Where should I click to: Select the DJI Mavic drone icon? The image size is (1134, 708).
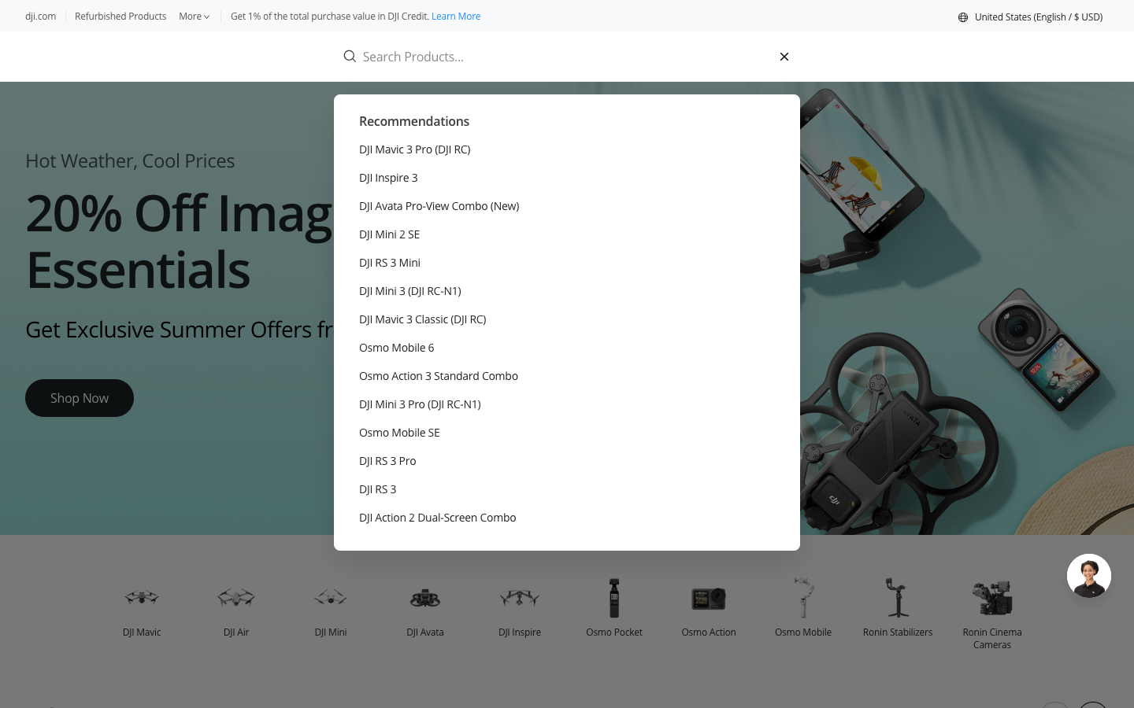(142, 598)
